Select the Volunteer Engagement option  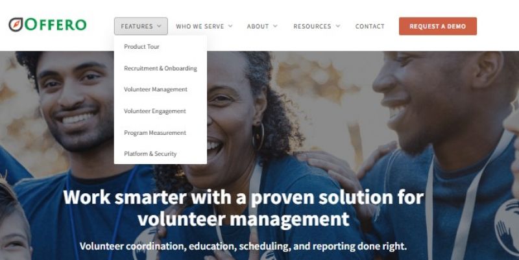click(155, 111)
